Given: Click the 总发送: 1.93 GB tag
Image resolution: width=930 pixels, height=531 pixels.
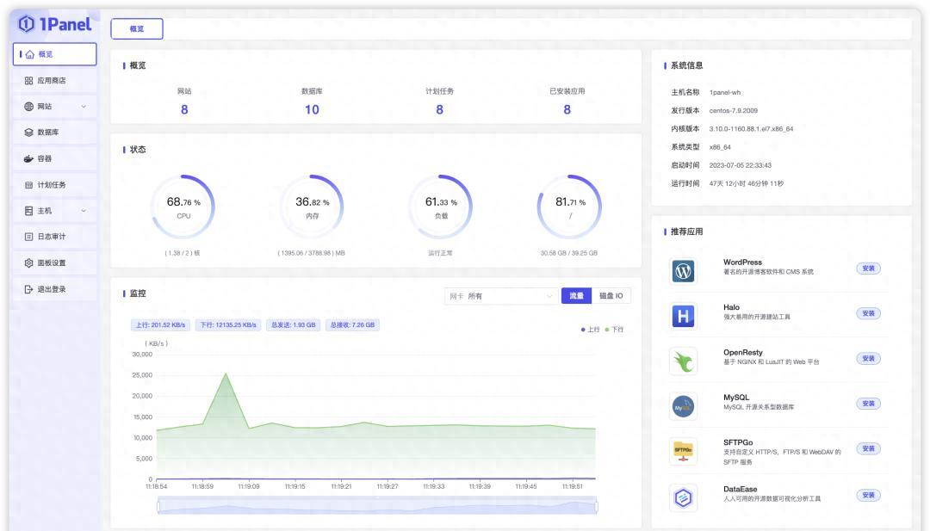Looking at the screenshot, I should [293, 325].
